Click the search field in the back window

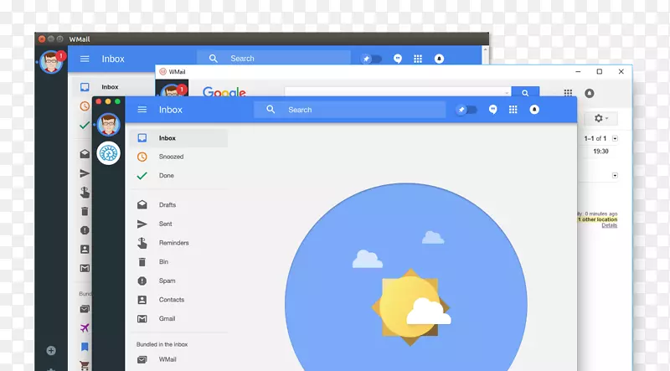(x=274, y=58)
